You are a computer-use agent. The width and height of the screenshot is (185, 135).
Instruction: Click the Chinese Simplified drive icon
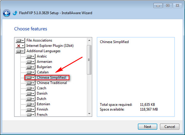(29, 78)
